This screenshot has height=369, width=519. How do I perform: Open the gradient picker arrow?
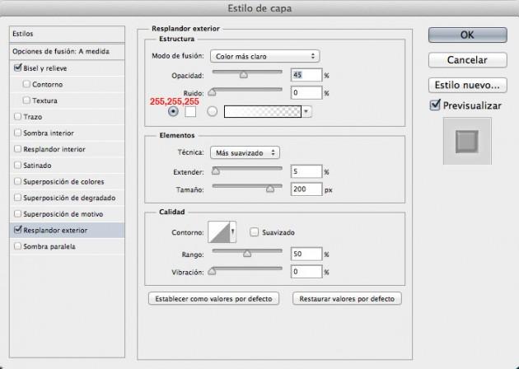click(306, 111)
